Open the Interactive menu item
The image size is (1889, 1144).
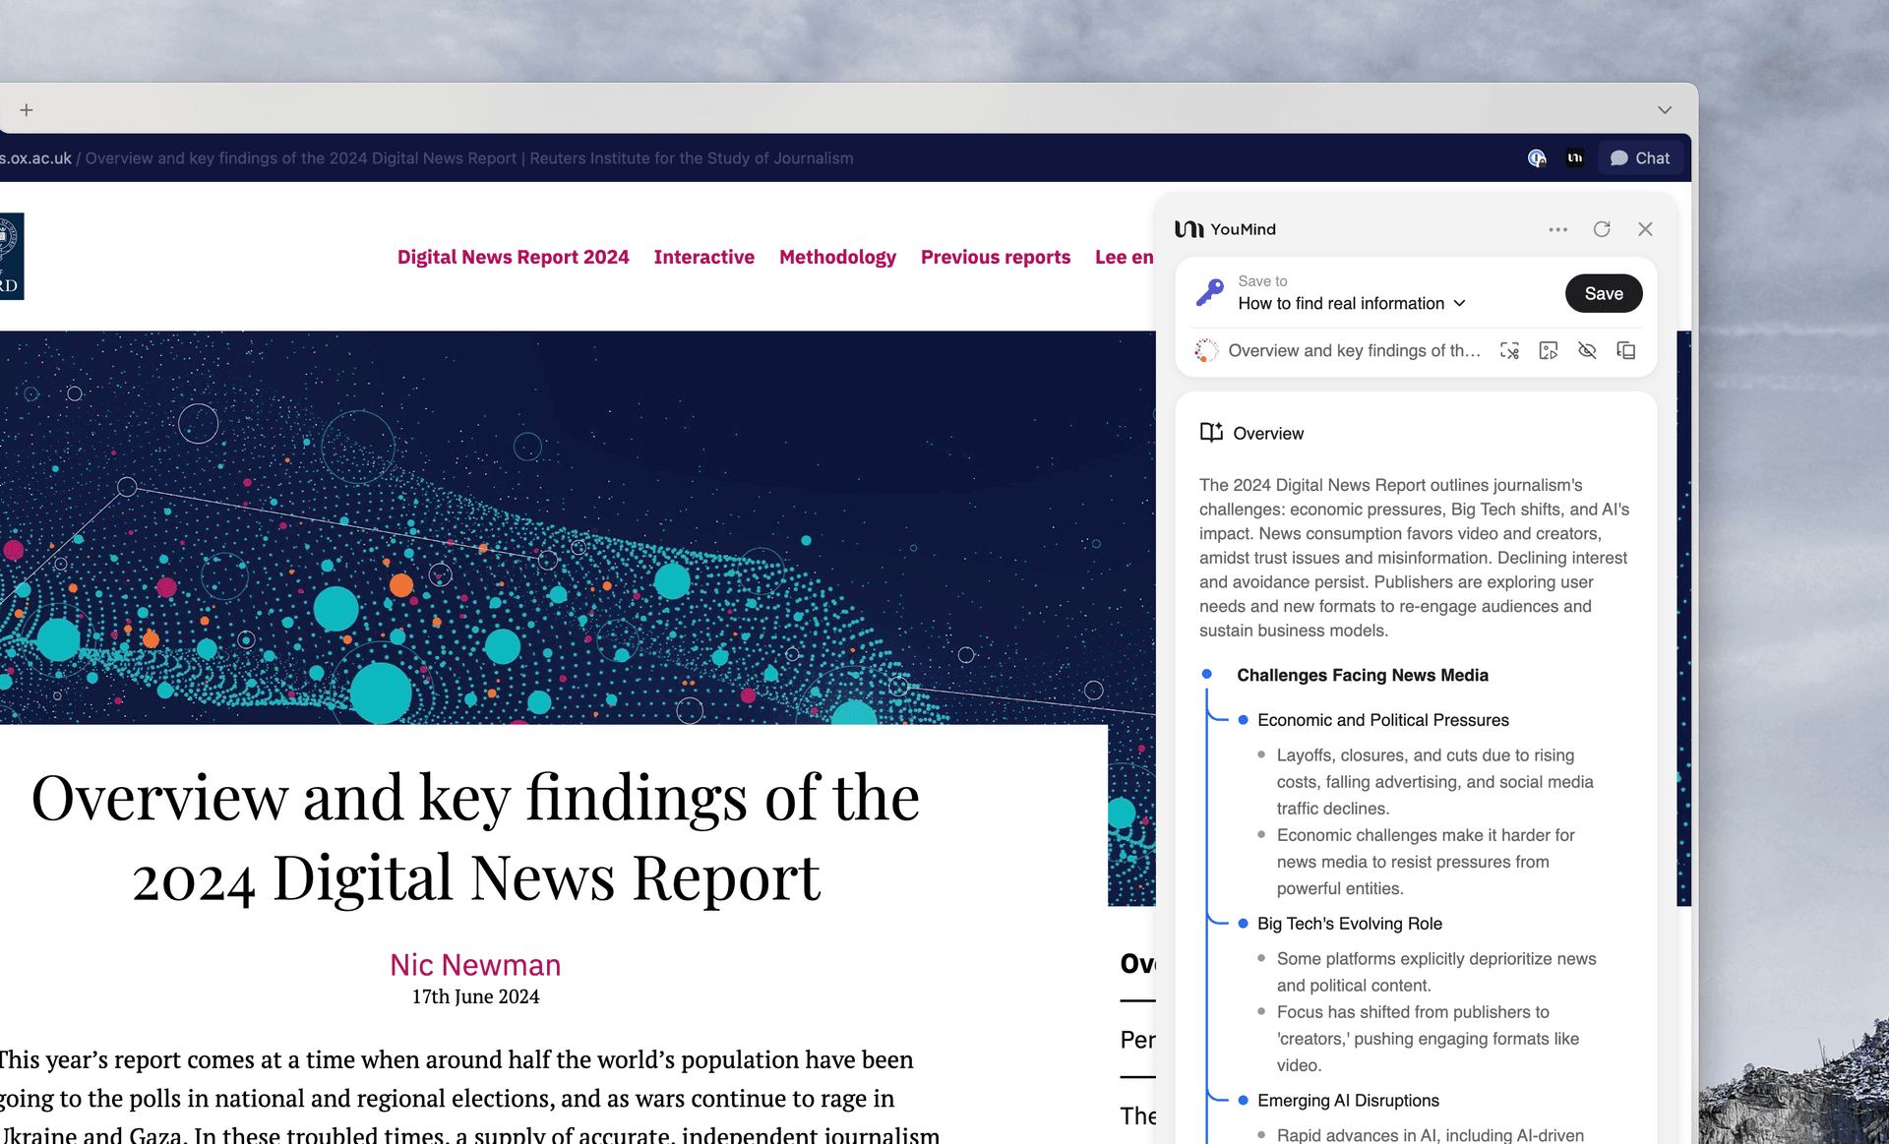(703, 257)
